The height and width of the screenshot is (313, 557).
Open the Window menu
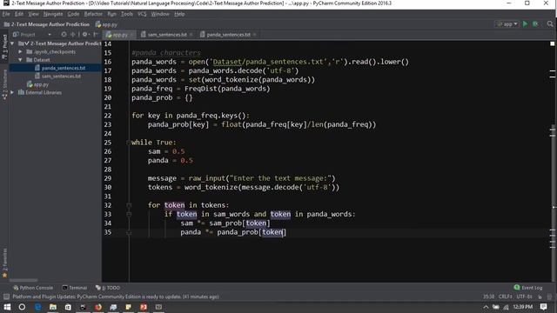click(x=160, y=14)
